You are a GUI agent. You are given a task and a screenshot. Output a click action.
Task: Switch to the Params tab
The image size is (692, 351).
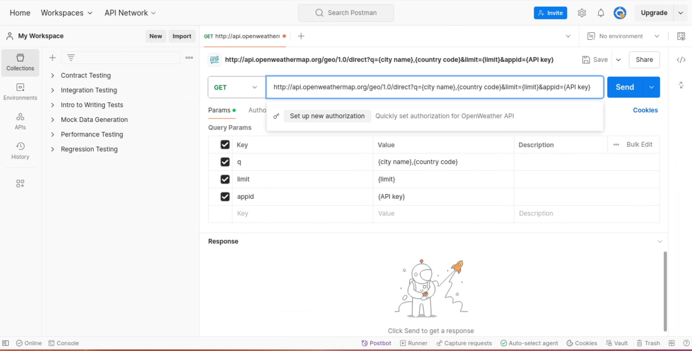(219, 110)
